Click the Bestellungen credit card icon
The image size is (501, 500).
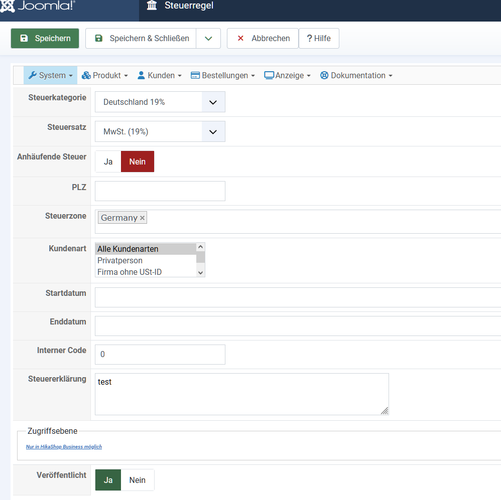[195, 75]
